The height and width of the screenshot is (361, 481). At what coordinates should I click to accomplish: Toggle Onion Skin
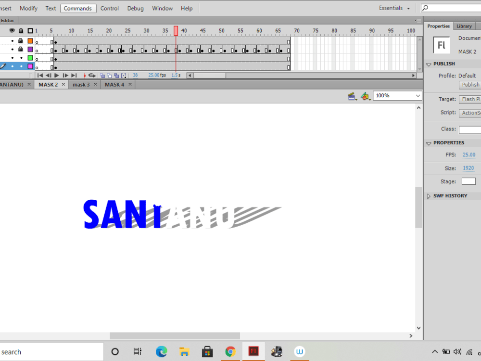point(102,76)
